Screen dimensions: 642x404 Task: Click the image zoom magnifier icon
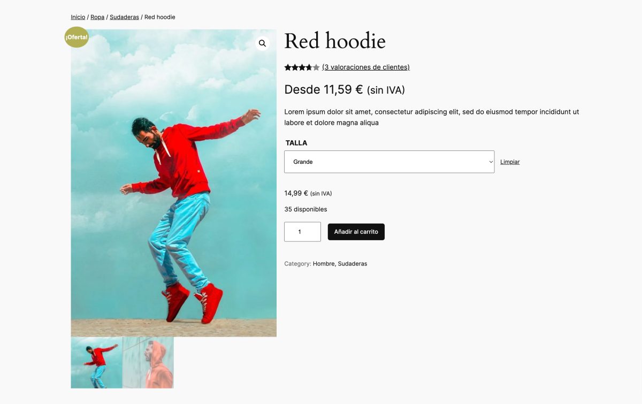[262, 43]
